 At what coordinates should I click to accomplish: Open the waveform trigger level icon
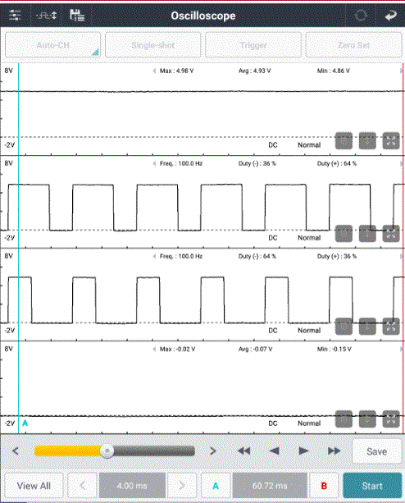[x=47, y=15]
